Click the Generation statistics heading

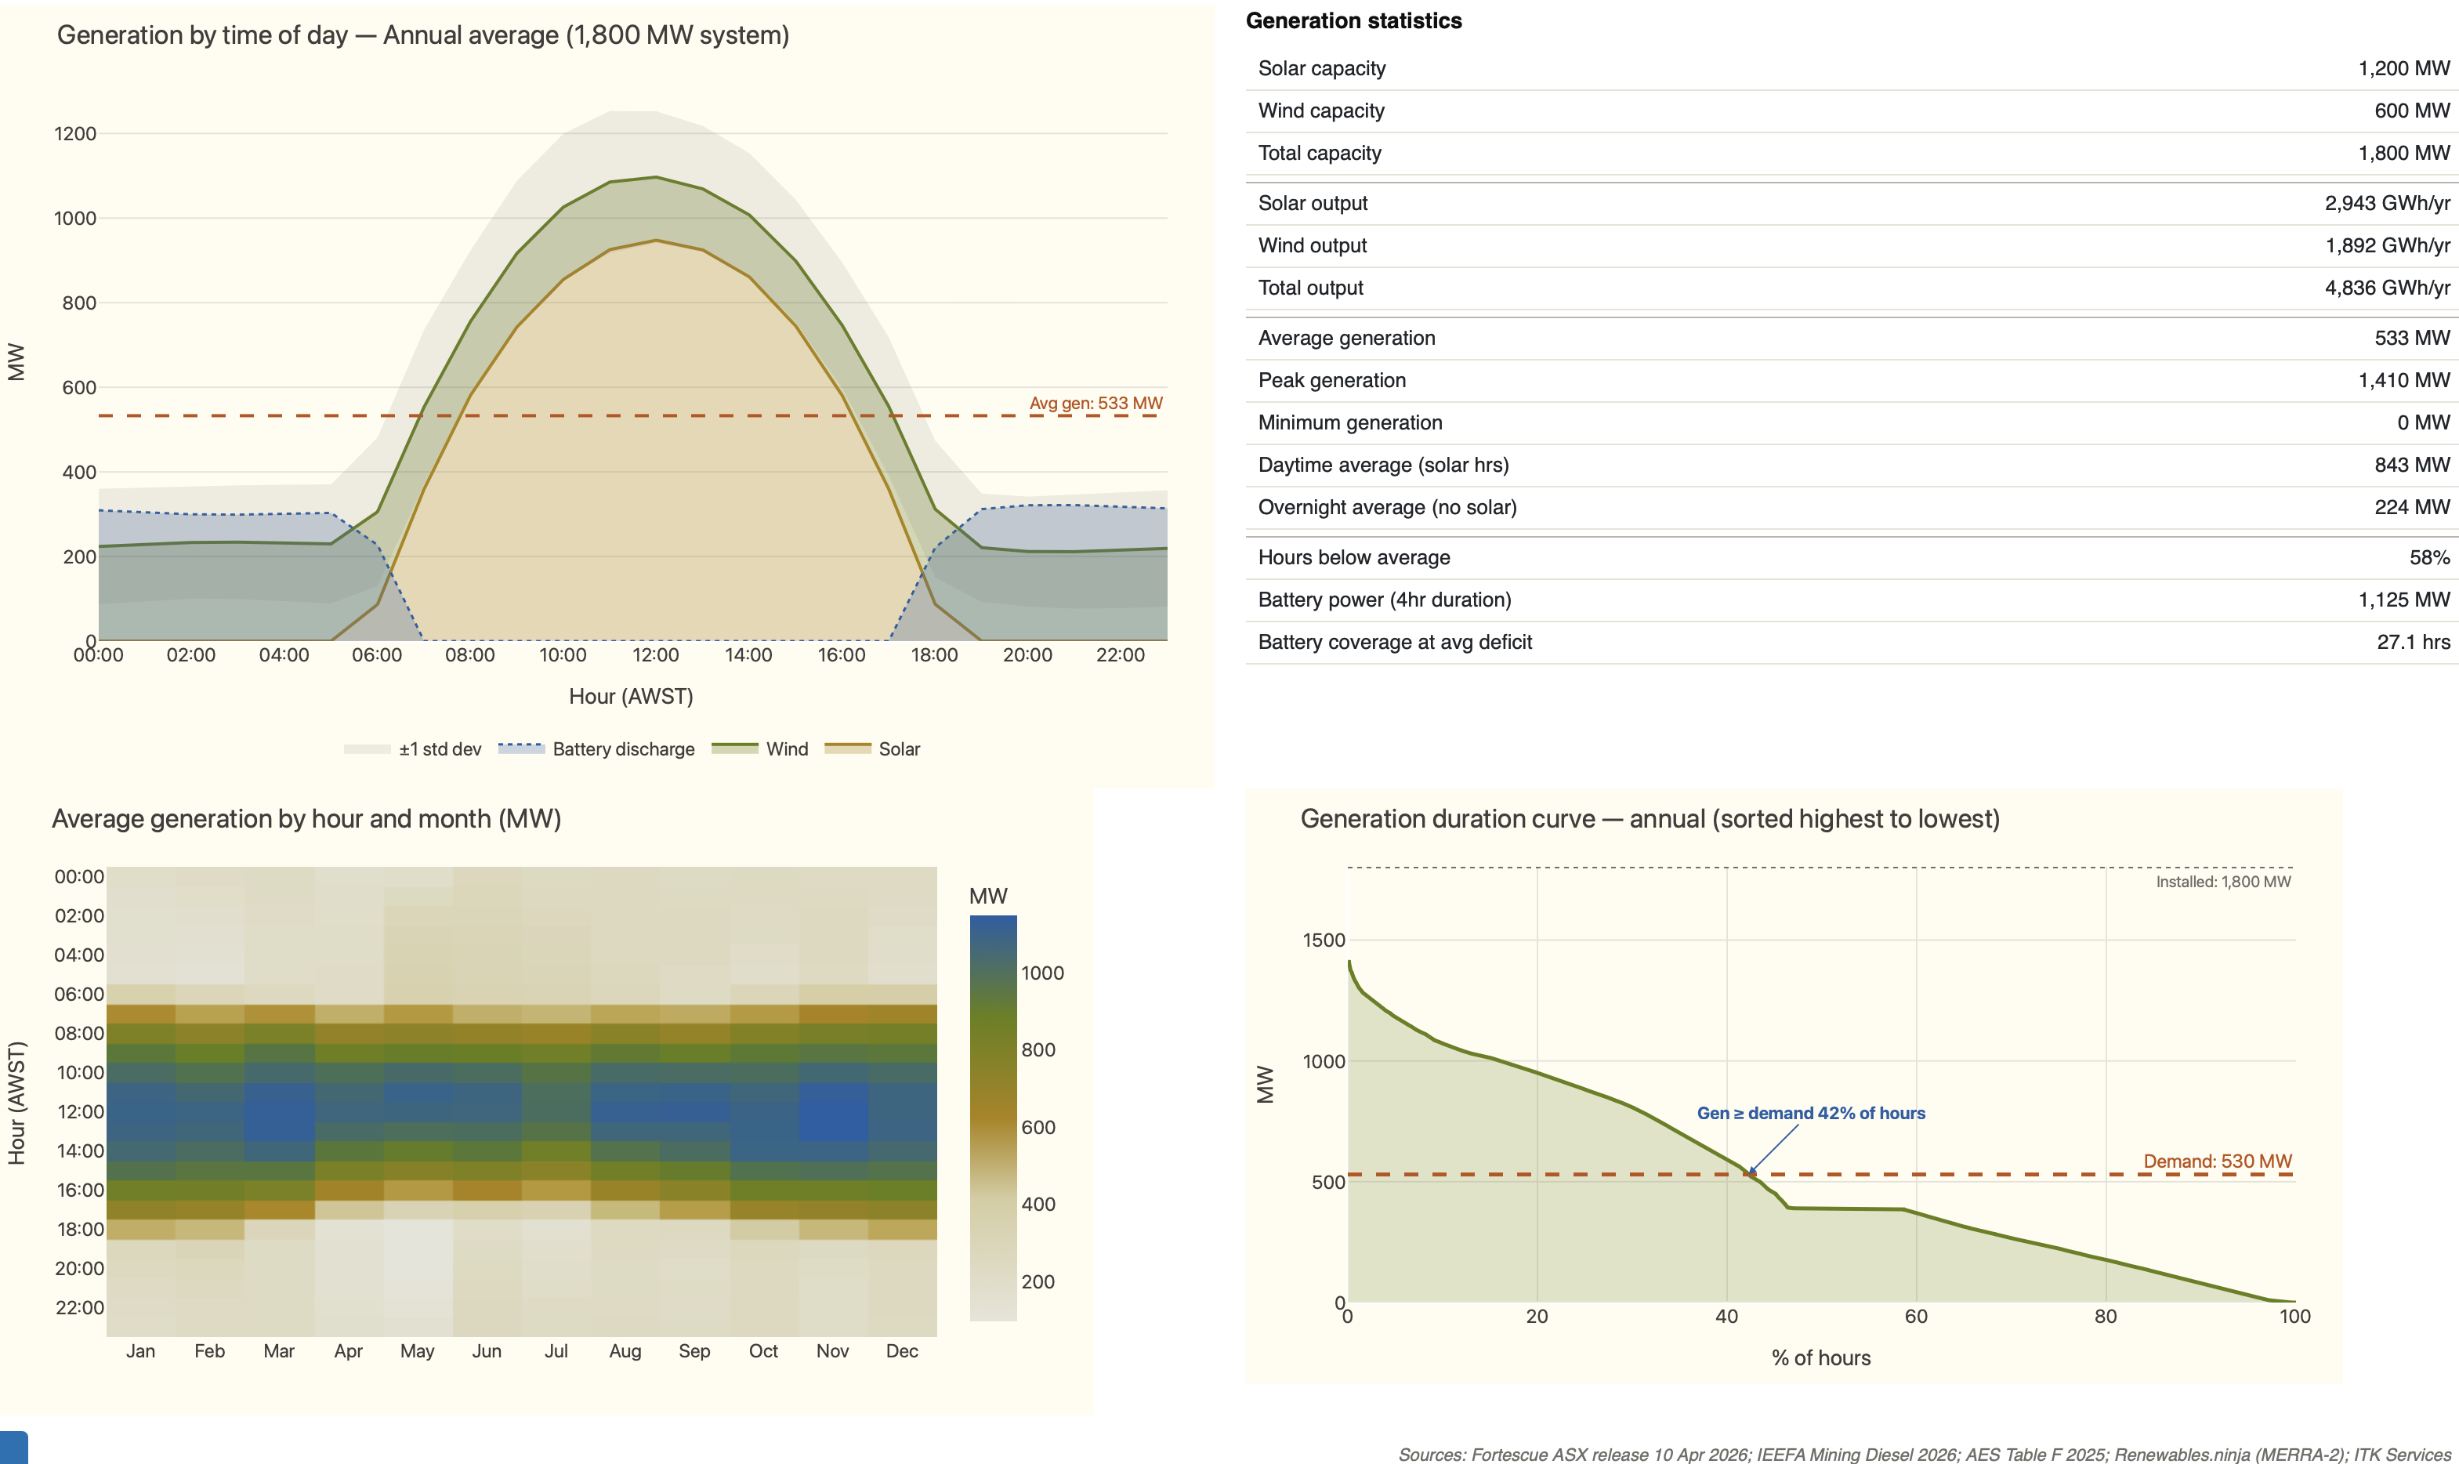pos(1353,20)
